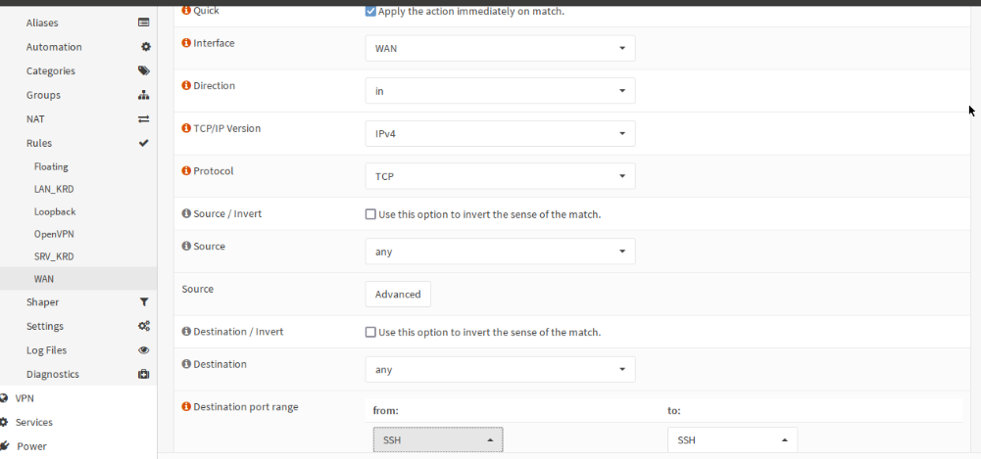981x459 pixels.
Task: Click the Categories tags icon
Action: click(144, 70)
